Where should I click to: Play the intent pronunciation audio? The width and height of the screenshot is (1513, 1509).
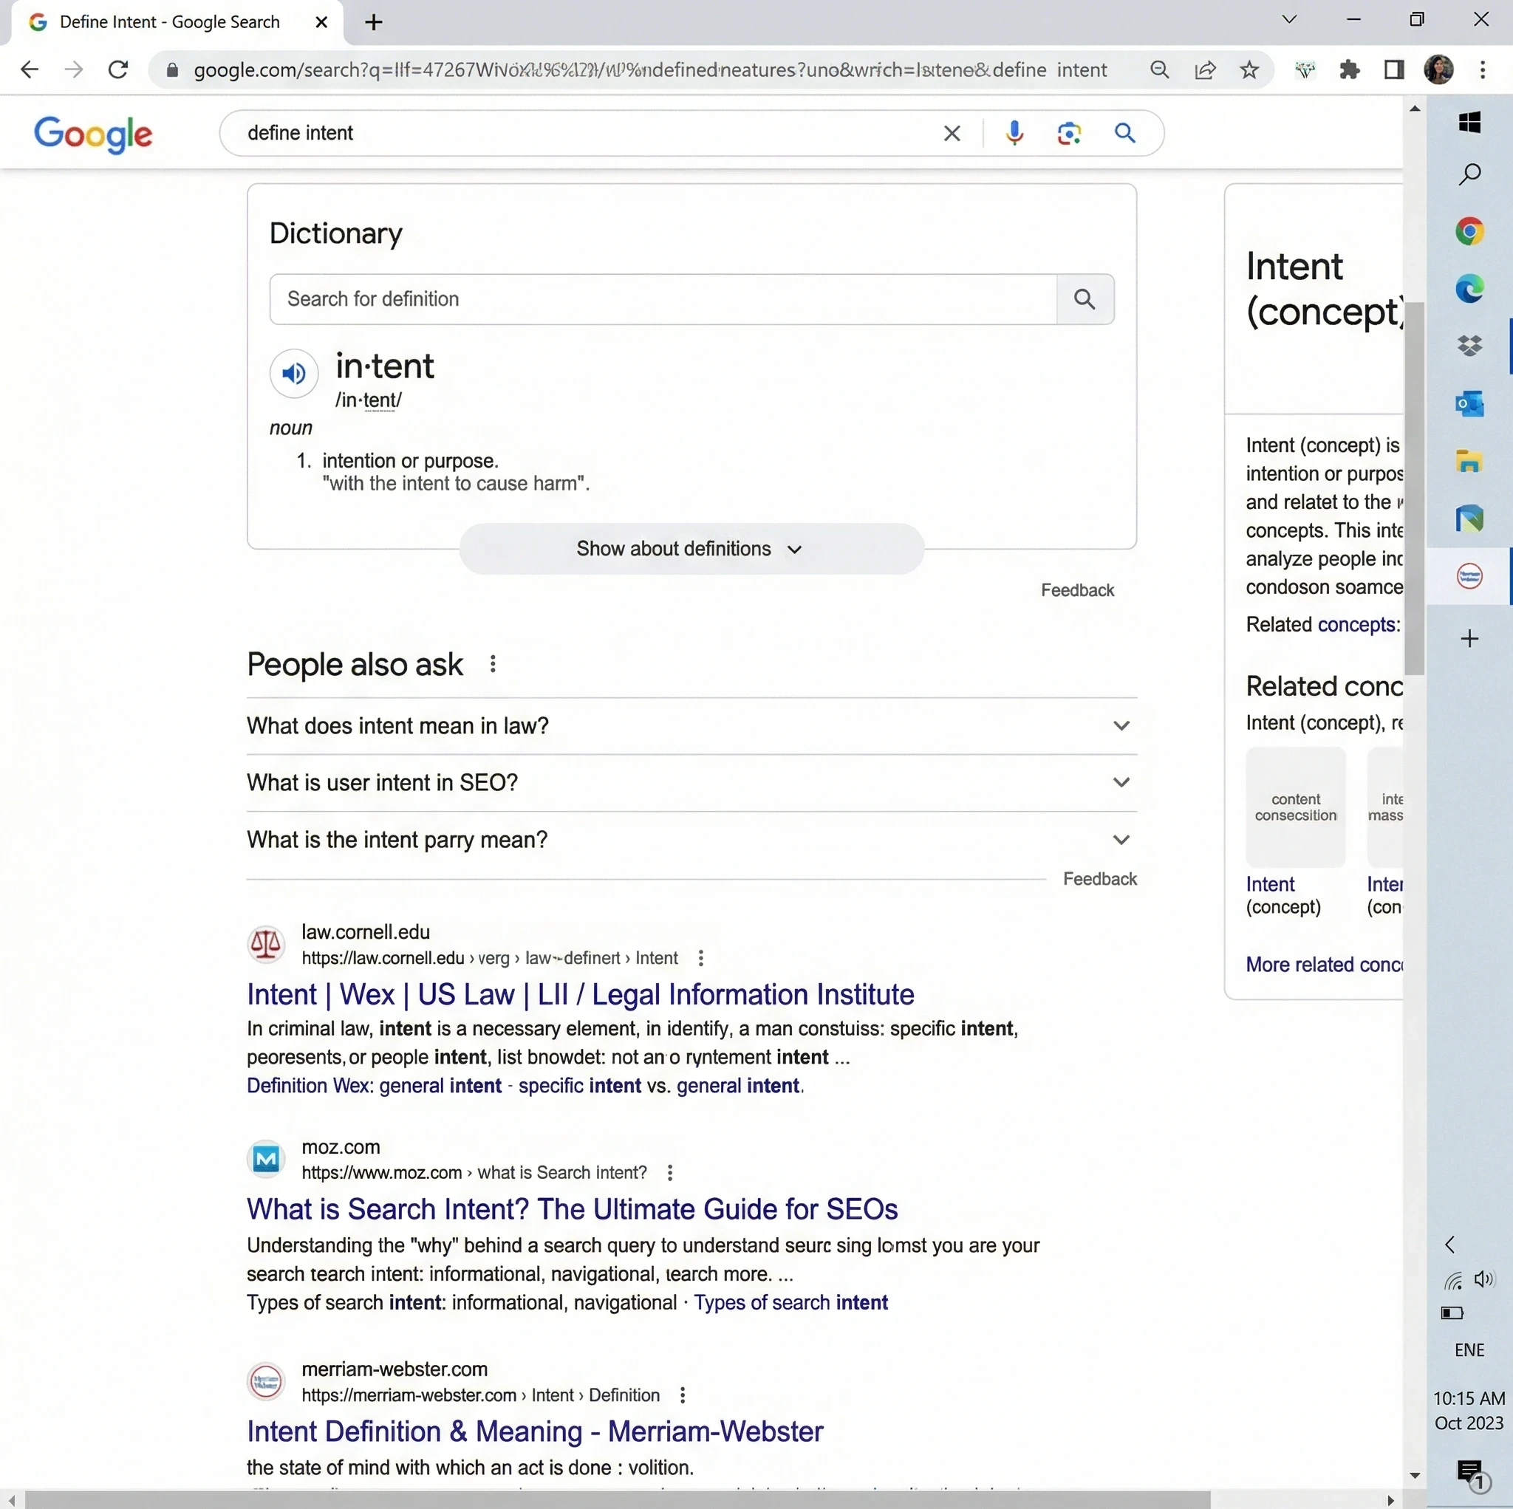[294, 374]
